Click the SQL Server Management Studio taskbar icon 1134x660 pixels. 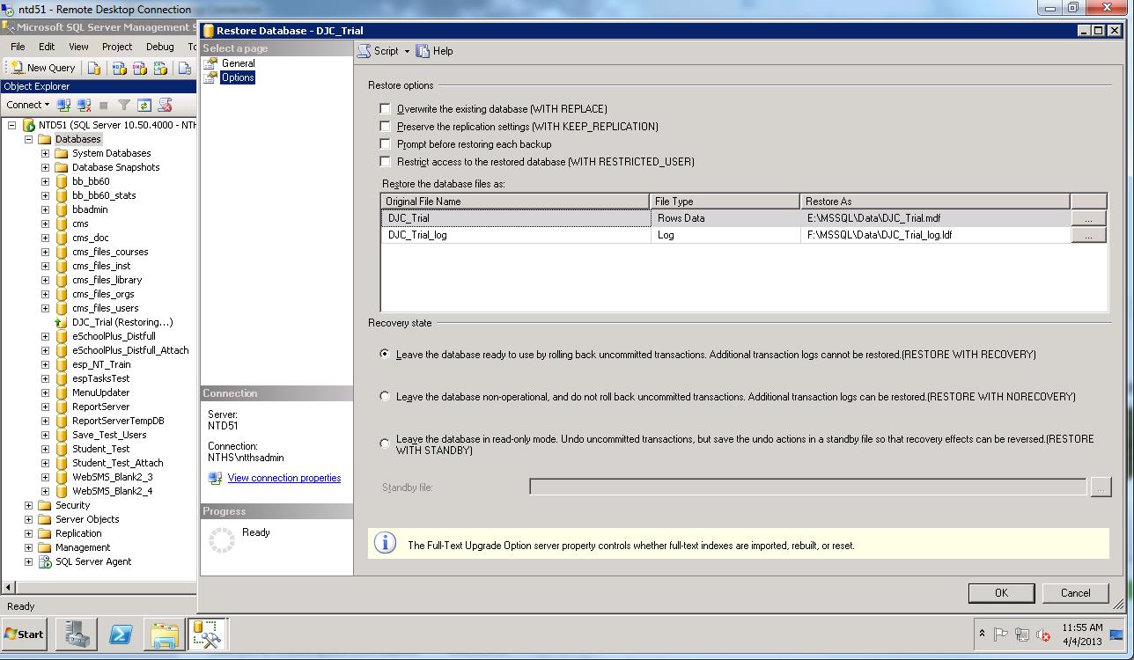pyautogui.click(x=209, y=634)
